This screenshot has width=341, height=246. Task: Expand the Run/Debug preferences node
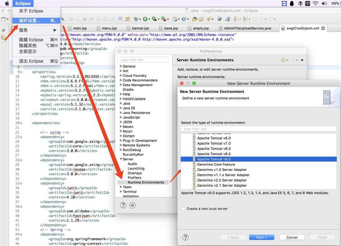(x=121, y=150)
